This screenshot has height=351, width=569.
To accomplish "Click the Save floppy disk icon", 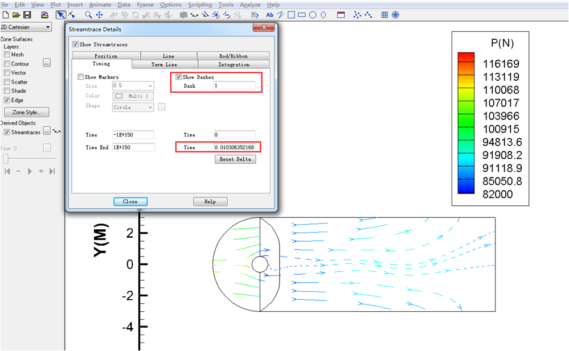I will (x=27, y=15).
